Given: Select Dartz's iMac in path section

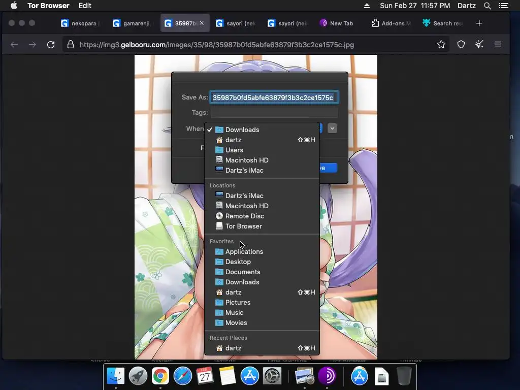Looking at the screenshot, I should click(262, 170).
